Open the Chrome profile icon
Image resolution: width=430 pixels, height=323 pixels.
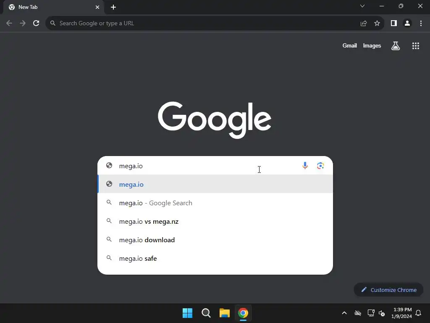(x=407, y=24)
